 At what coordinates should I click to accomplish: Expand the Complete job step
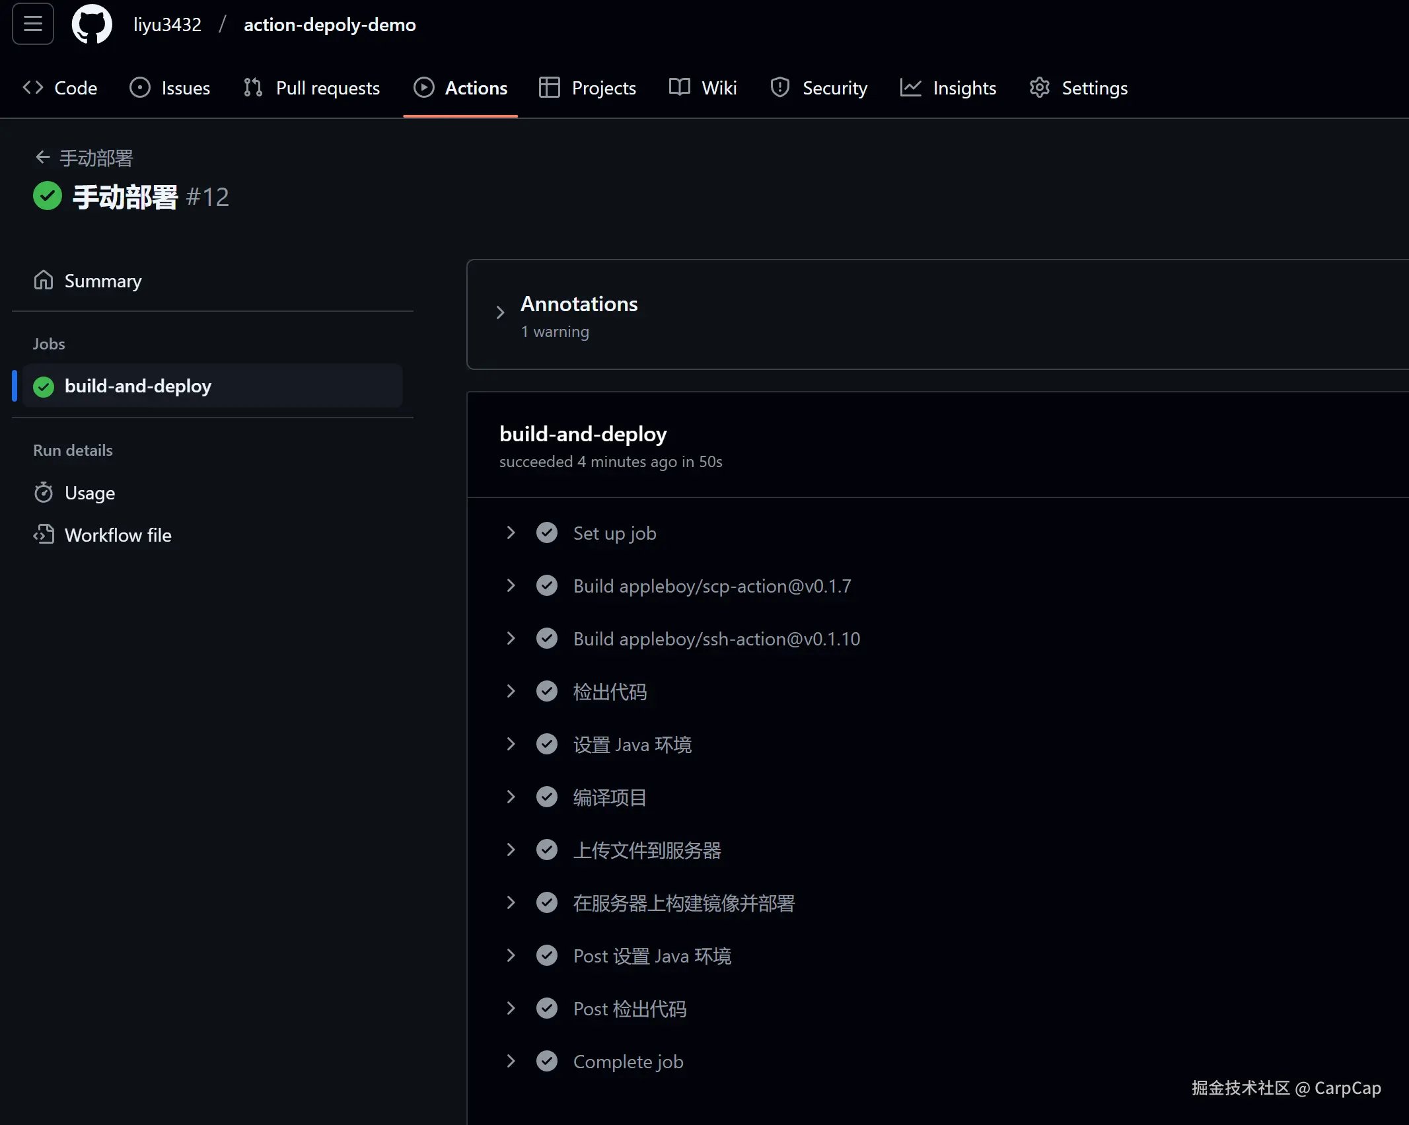click(511, 1061)
